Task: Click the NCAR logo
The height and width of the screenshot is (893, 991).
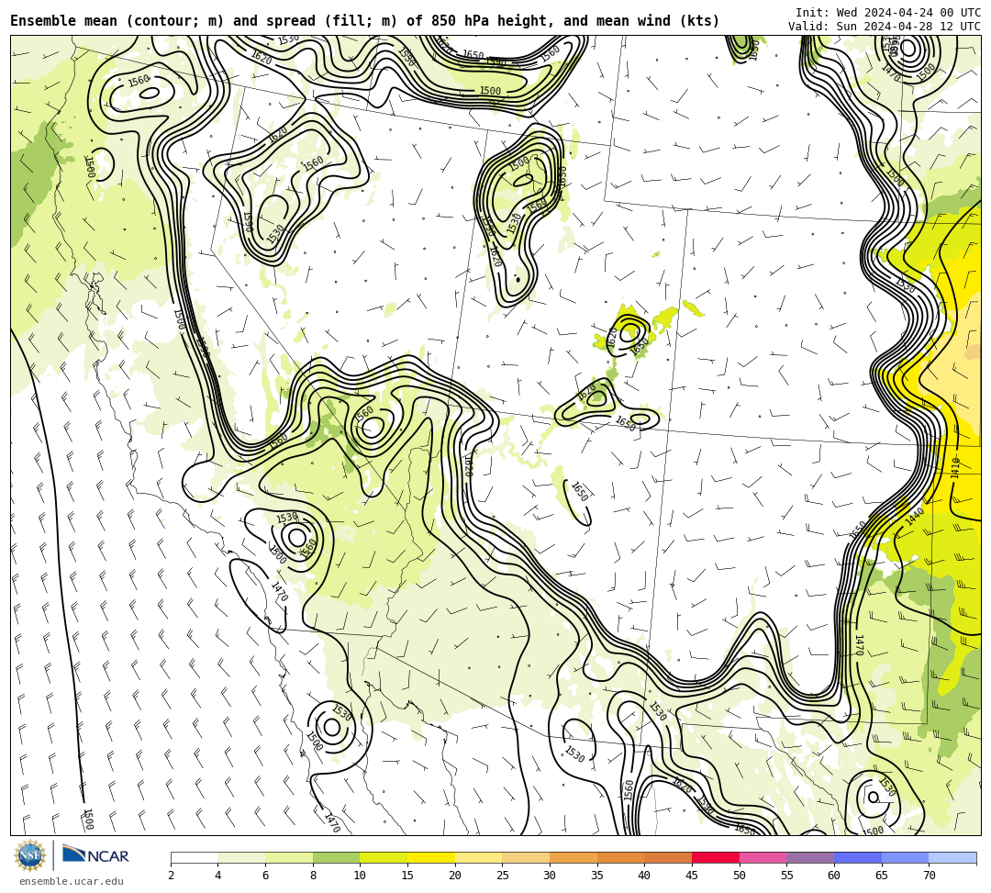Action: click(95, 855)
